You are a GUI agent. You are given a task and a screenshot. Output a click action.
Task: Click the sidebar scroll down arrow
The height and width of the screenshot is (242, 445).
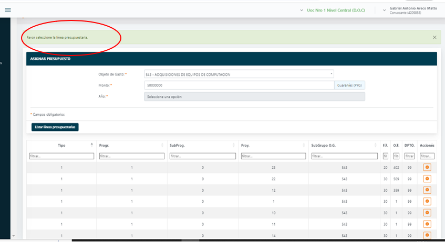point(13,236)
